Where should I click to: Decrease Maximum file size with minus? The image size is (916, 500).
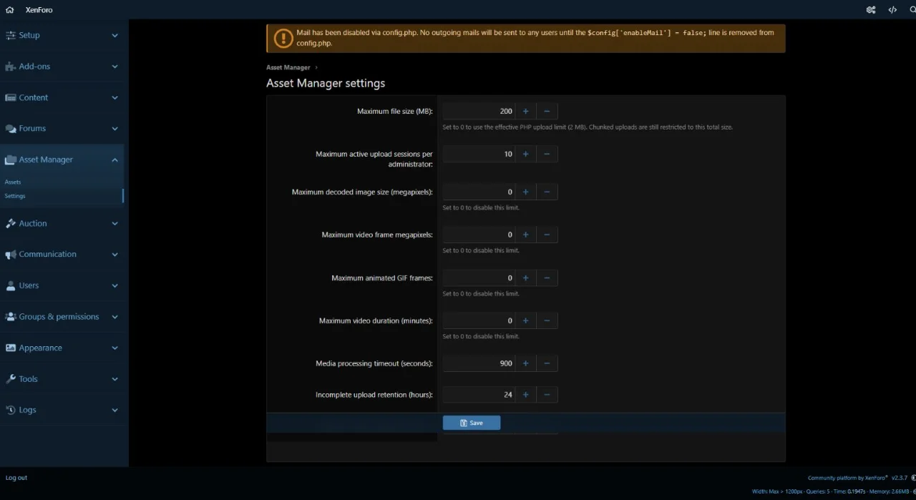[x=547, y=111]
